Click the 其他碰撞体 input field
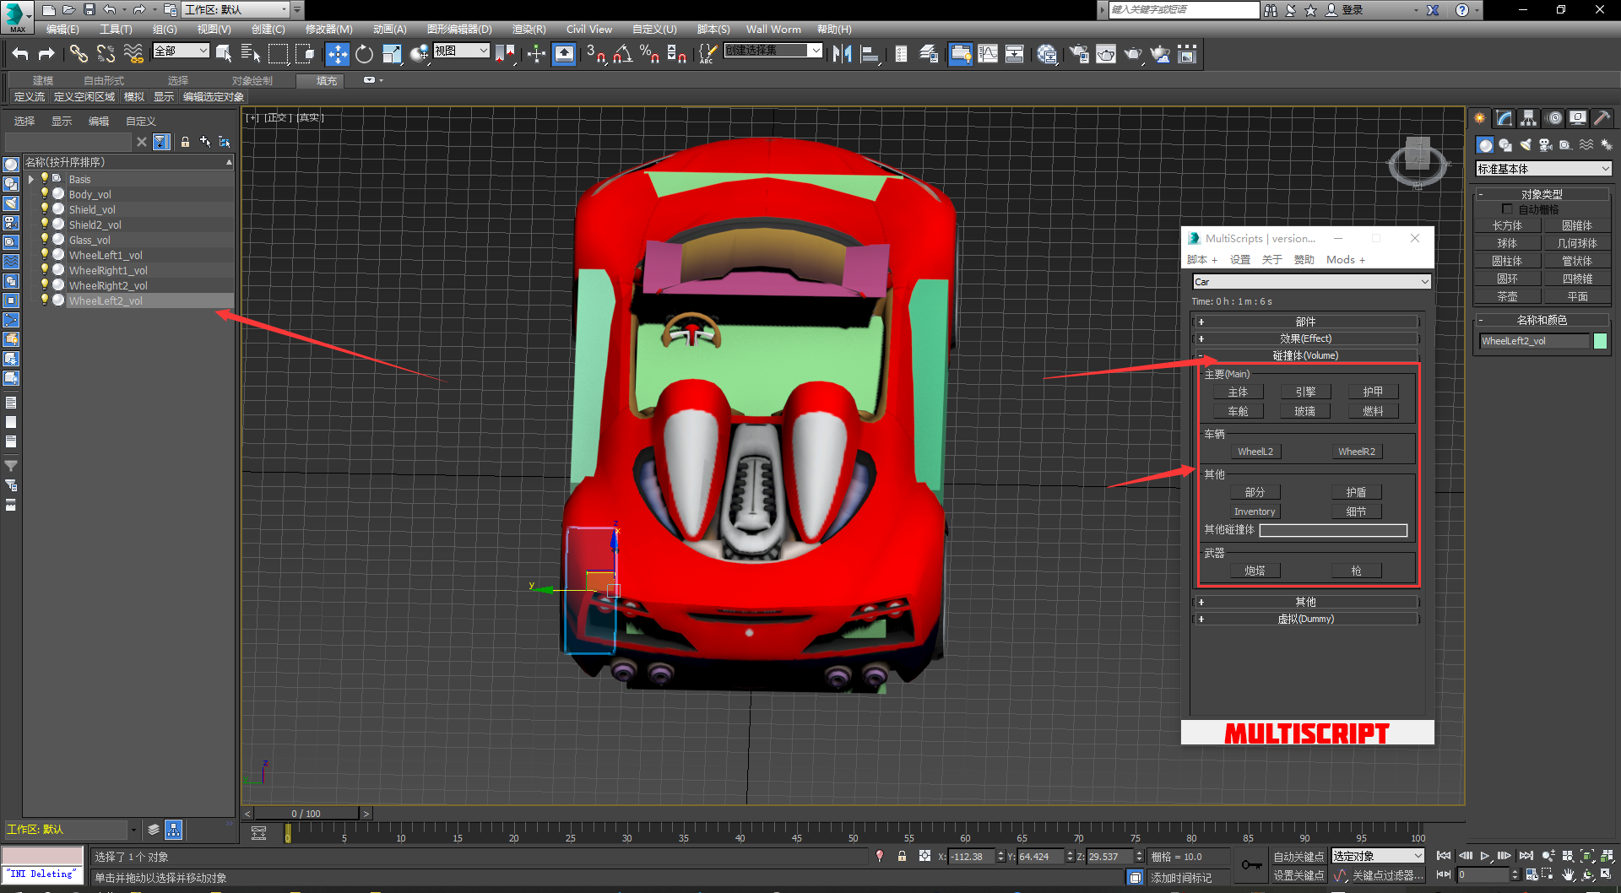 point(1333,530)
